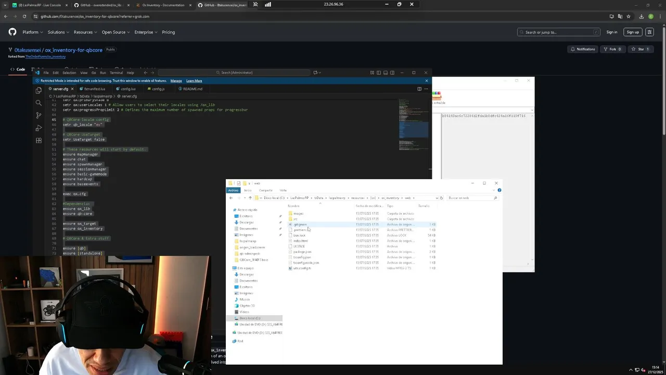
Task: Open VS Code Extensions view icon
Action: [39, 140]
